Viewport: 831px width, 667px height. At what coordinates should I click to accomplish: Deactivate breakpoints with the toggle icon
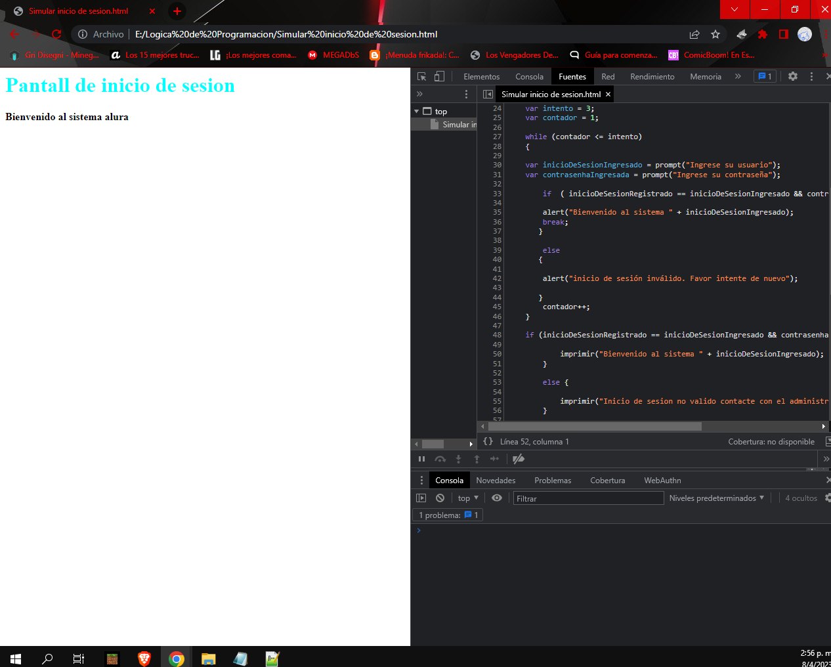[x=519, y=459]
